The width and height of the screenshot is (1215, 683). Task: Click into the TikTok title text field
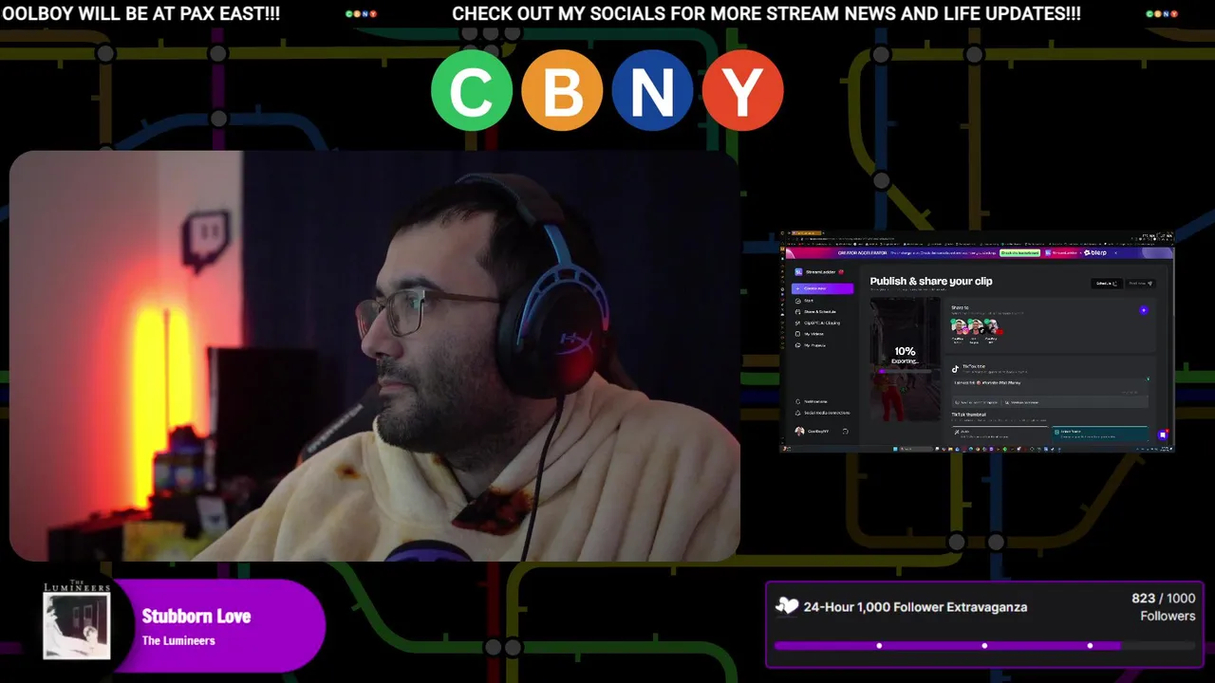tap(1051, 387)
